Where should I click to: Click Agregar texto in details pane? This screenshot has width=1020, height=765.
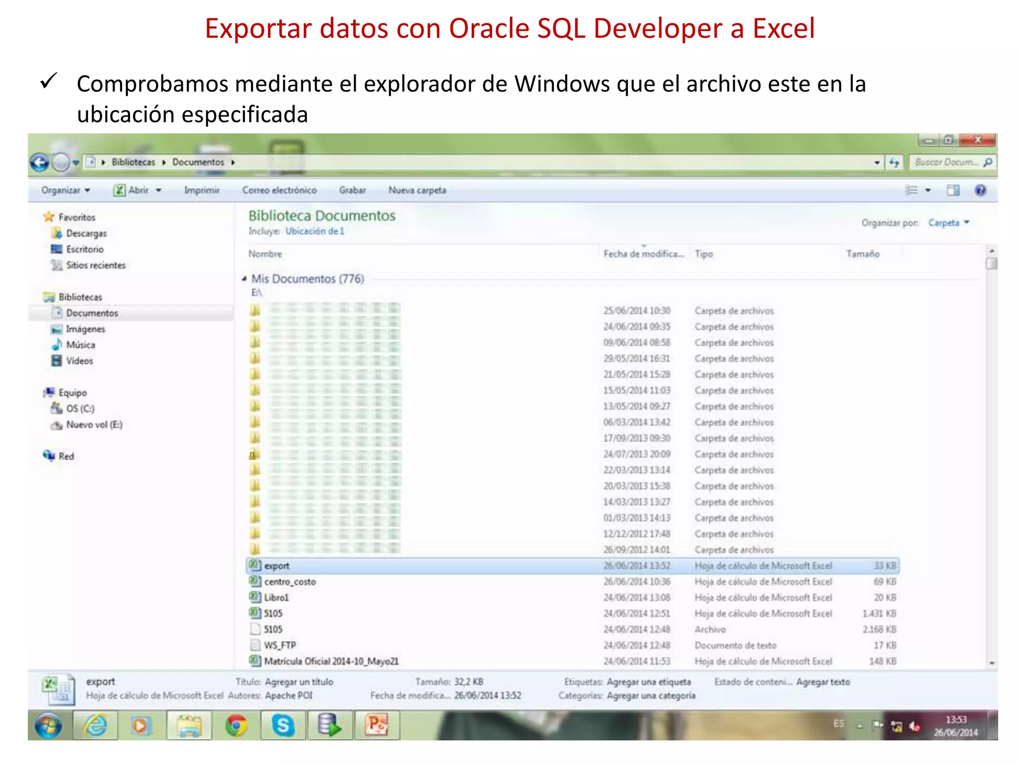(823, 682)
